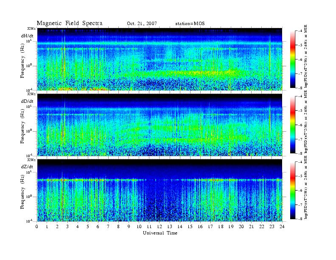The height and width of the screenshot is (260, 336).
Task: Click the vertical PSD units label beside dZ/dt colorbar
Action: (x=306, y=188)
